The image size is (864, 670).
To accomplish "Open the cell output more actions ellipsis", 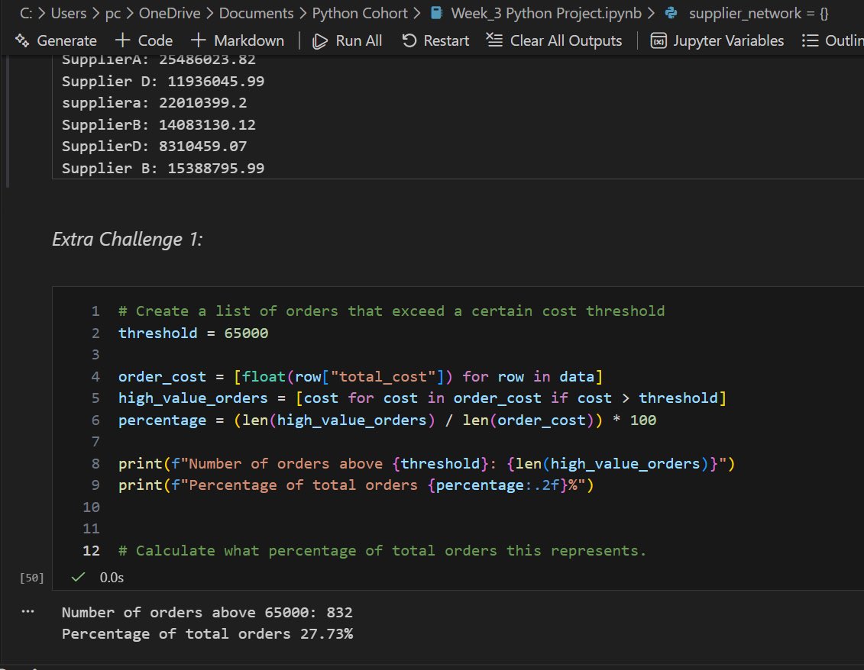I will (28, 611).
